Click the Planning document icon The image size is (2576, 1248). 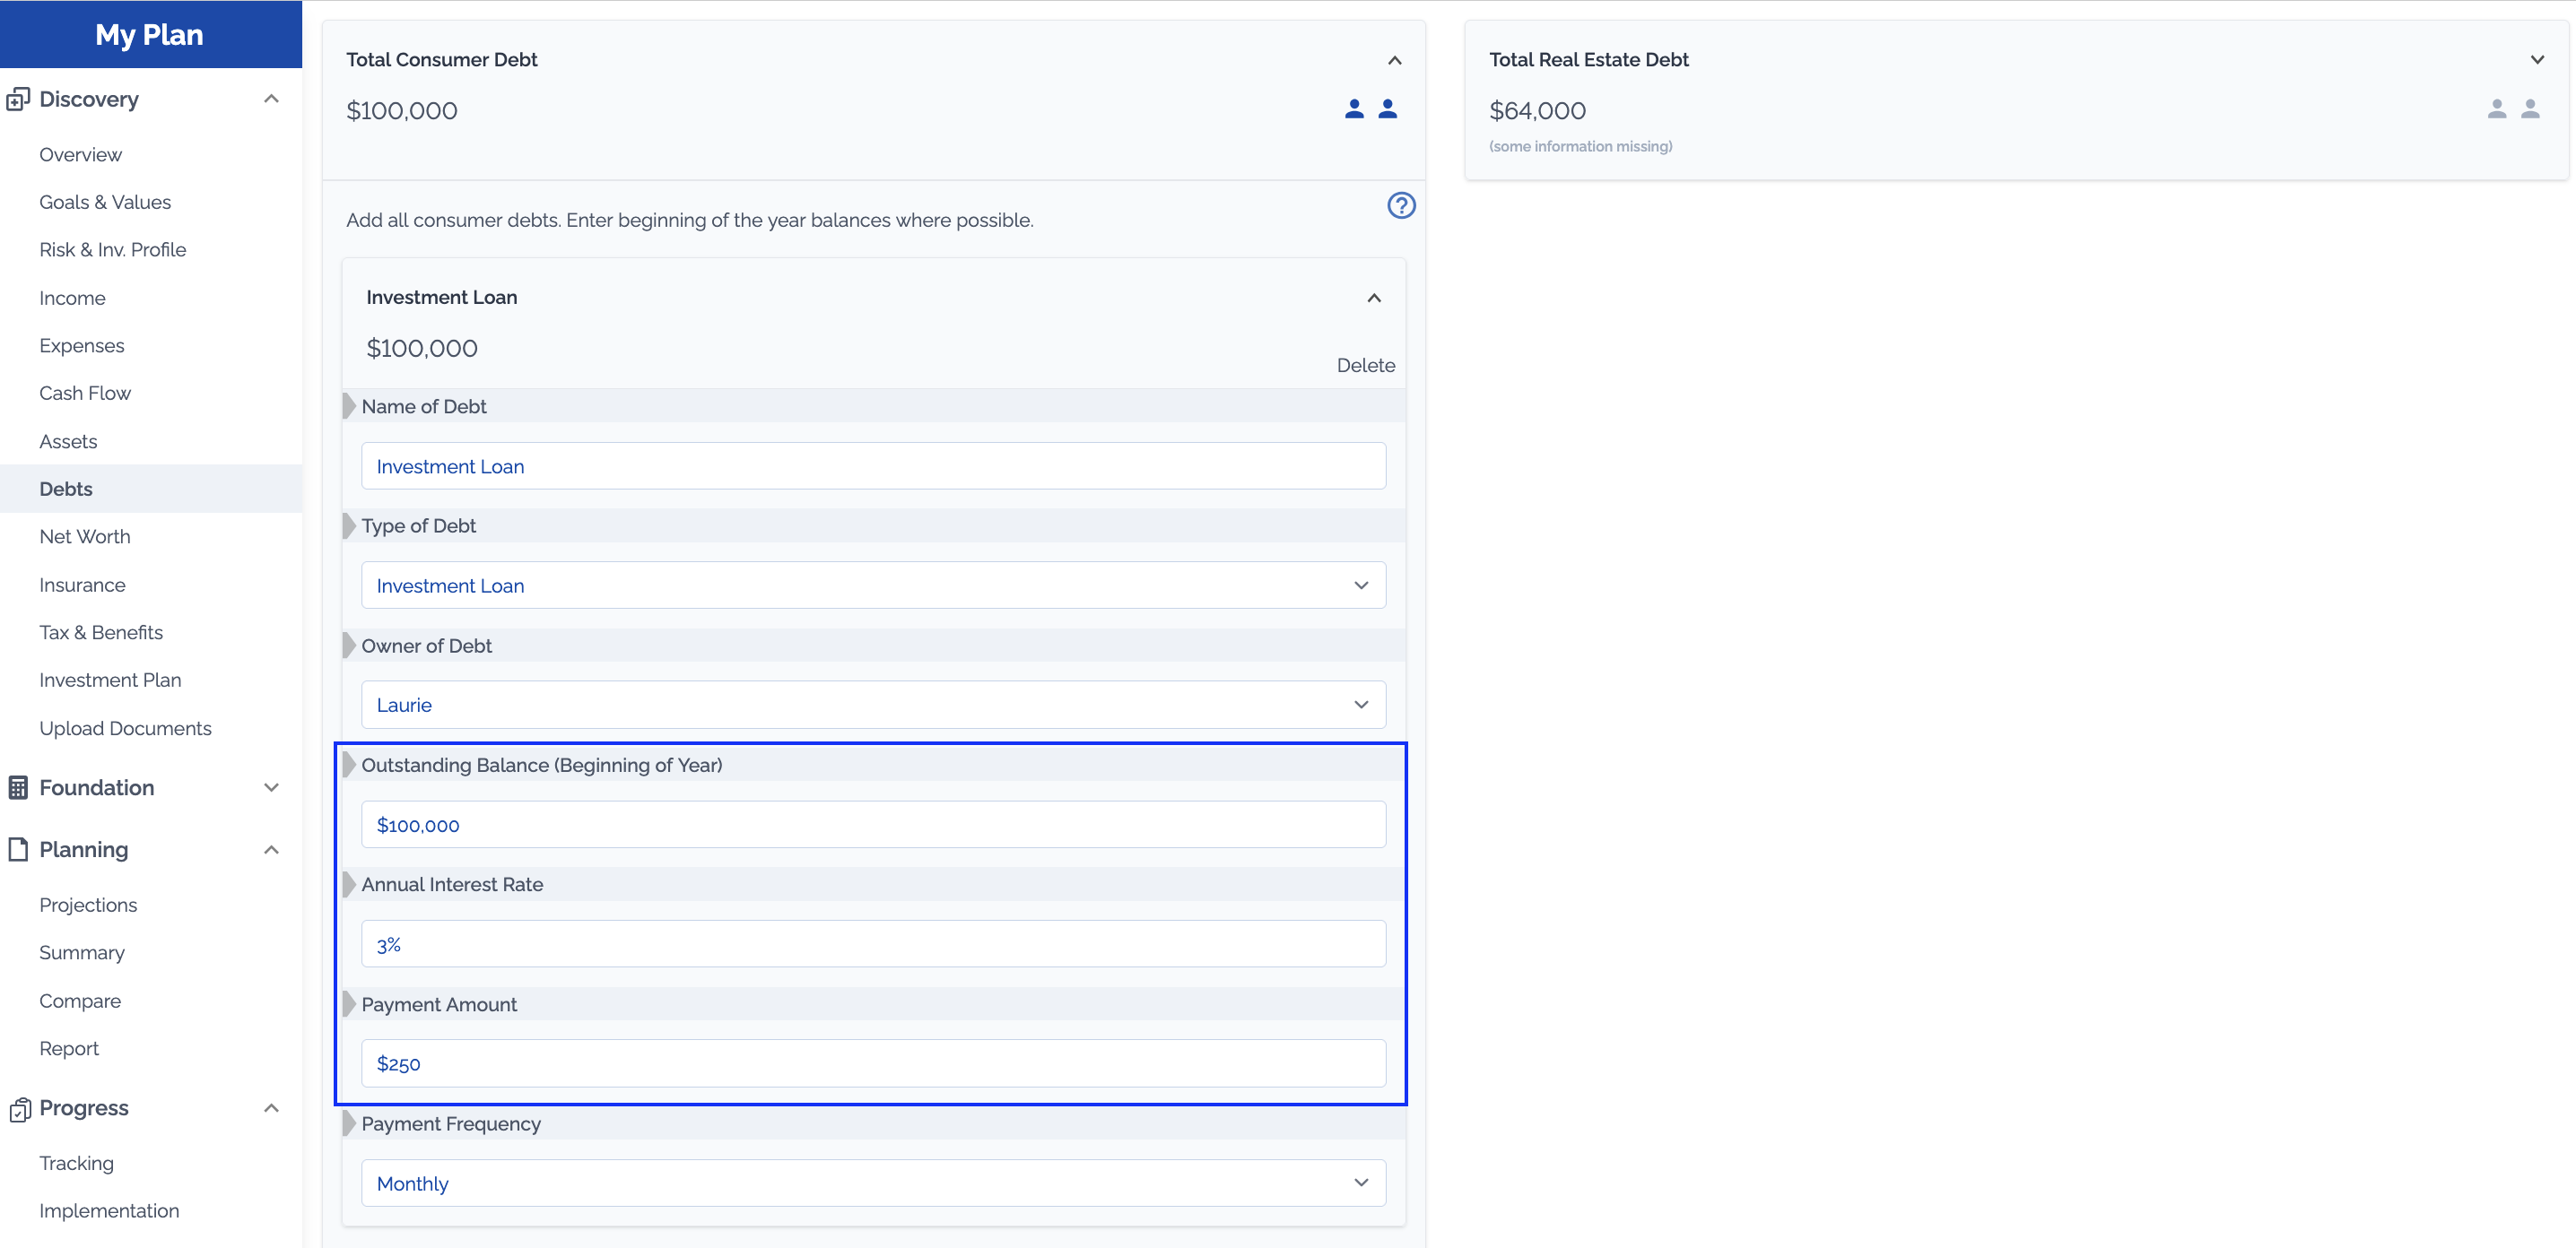18,849
